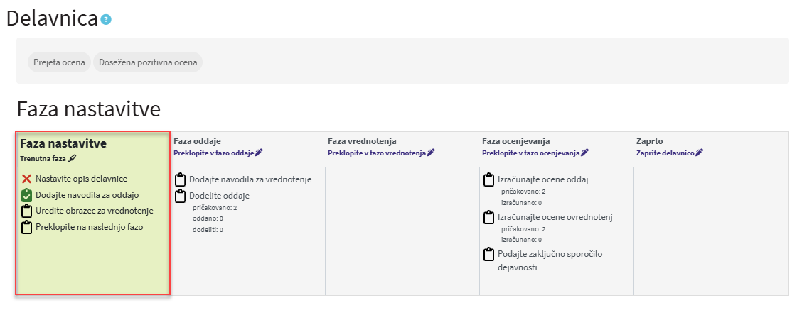Open the Uredite obrazec za vrednotenje task
Screen dimensions: 802x310
95,211
